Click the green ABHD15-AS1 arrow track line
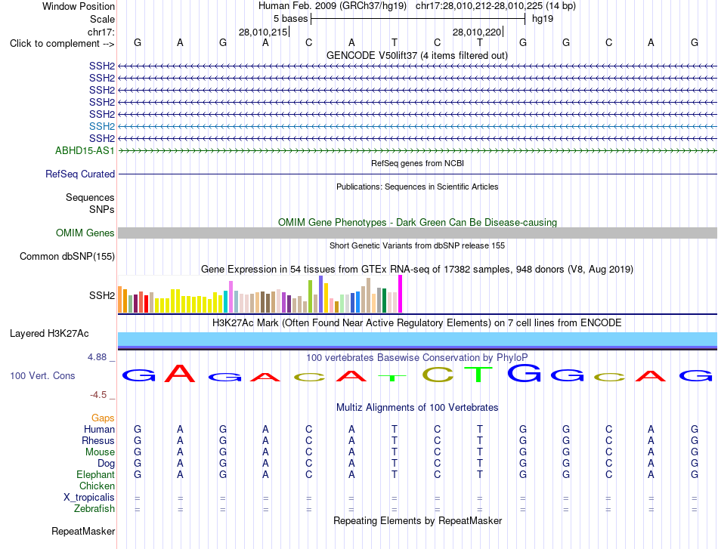 point(417,150)
